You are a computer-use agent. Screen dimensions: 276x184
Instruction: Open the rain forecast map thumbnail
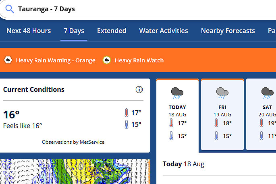point(75,172)
